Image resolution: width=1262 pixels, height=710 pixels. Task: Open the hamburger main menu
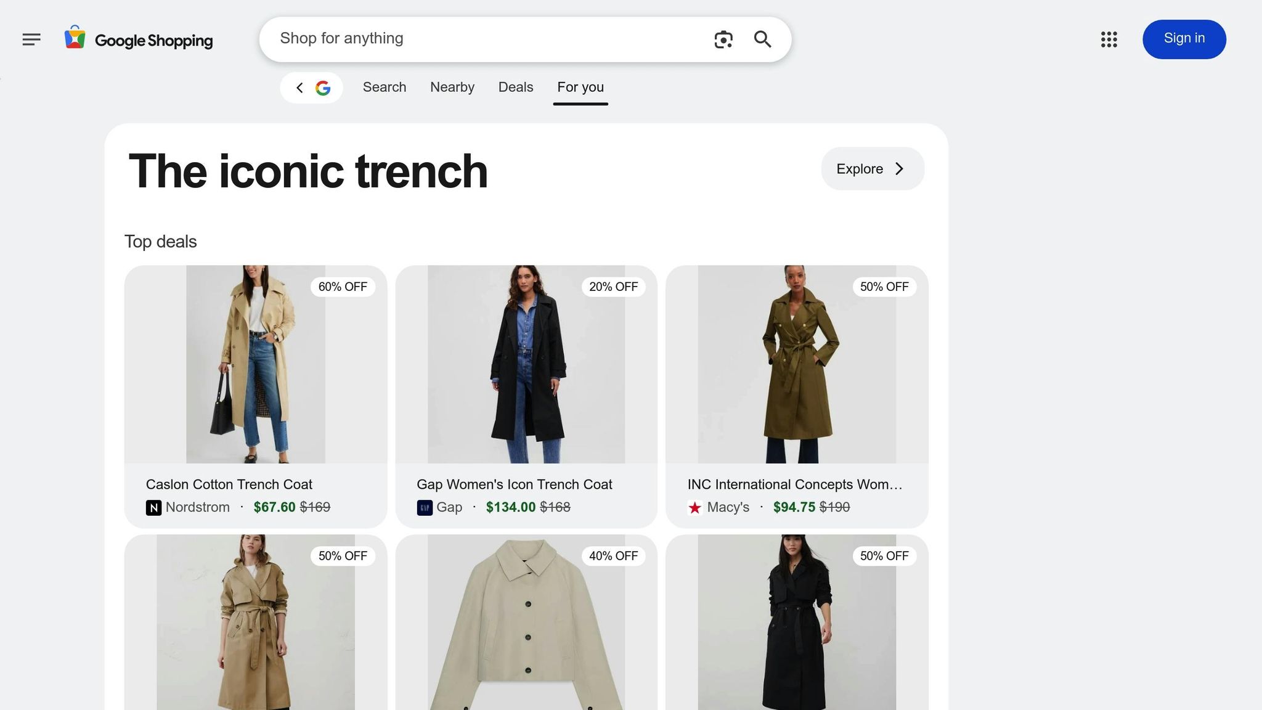tap(31, 39)
